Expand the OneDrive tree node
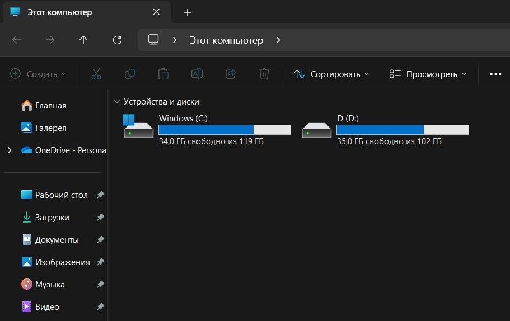510x321 pixels. [9, 150]
